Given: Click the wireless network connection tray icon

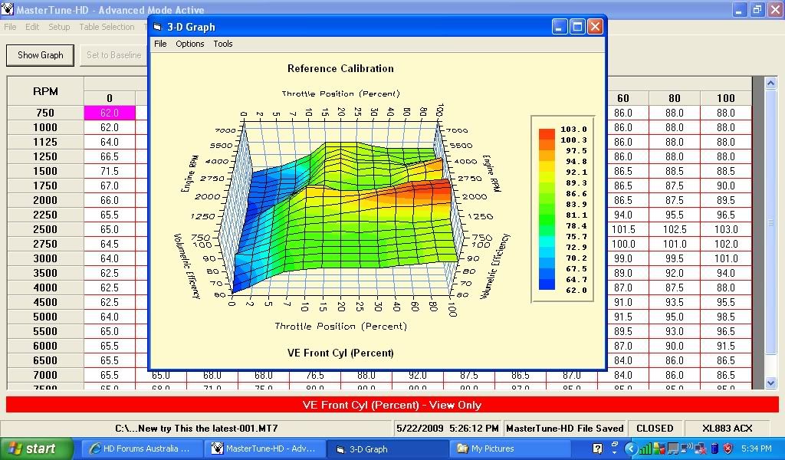Looking at the screenshot, I should [686, 449].
